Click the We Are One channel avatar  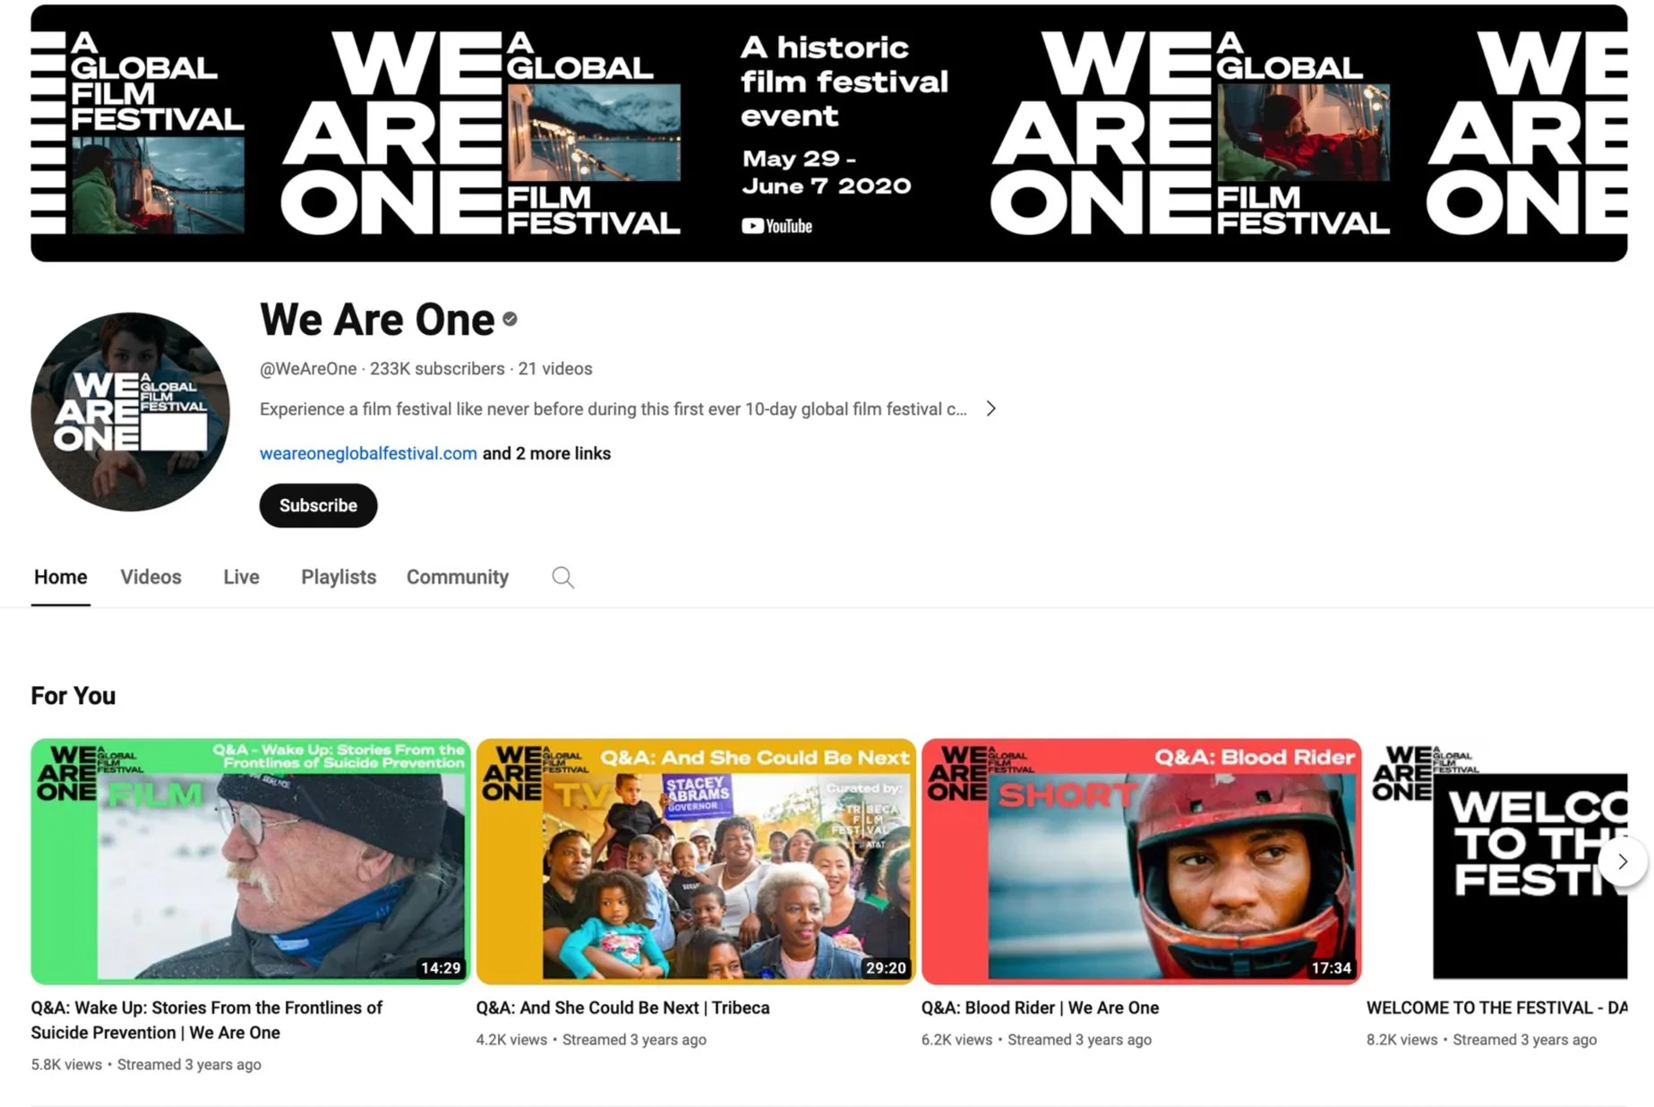pos(130,412)
